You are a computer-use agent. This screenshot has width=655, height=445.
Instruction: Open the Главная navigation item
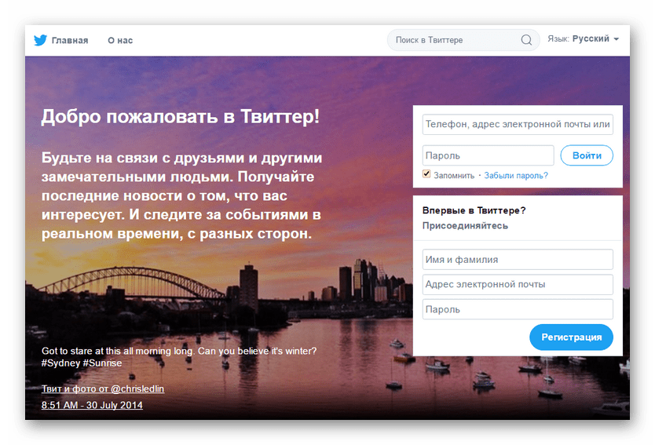[x=70, y=40]
